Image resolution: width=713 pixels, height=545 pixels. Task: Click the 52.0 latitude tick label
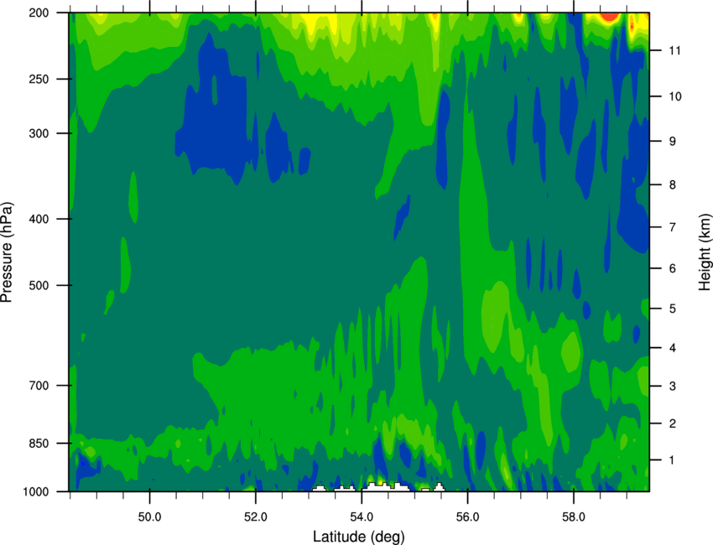coord(256,517)
